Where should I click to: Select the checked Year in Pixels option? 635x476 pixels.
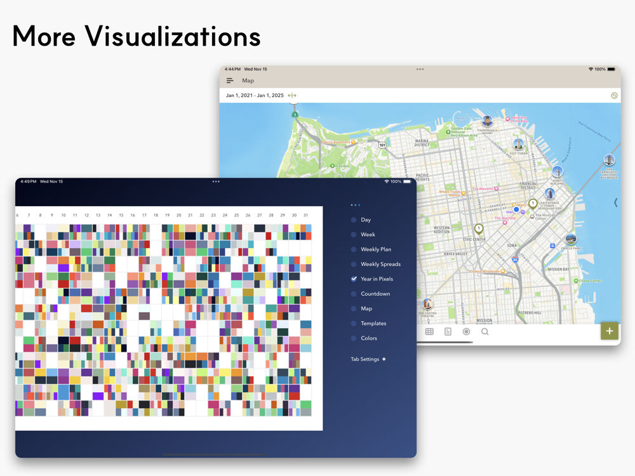[x=371, y=279]
